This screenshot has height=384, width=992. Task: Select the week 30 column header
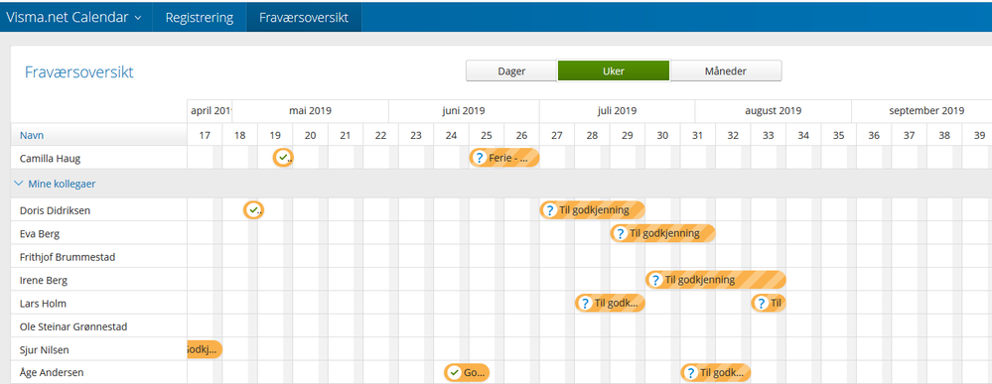pos(662,135)
